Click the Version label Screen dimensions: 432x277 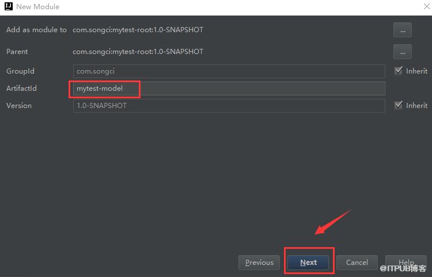tap(19, 106)
